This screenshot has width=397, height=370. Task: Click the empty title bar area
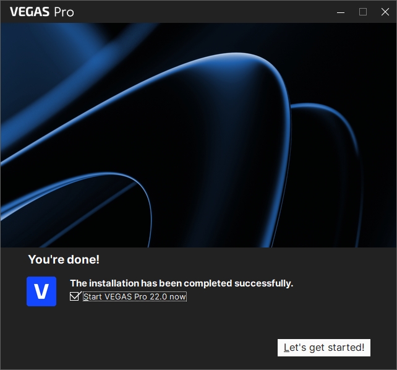point(204,12)
